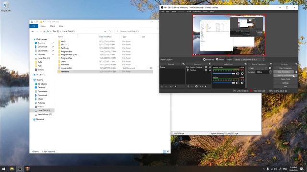Open the OBS View menu
Image resolution: width=307 pixels, height=172 pixels.
pyautogui.click(x=174, y=11)
